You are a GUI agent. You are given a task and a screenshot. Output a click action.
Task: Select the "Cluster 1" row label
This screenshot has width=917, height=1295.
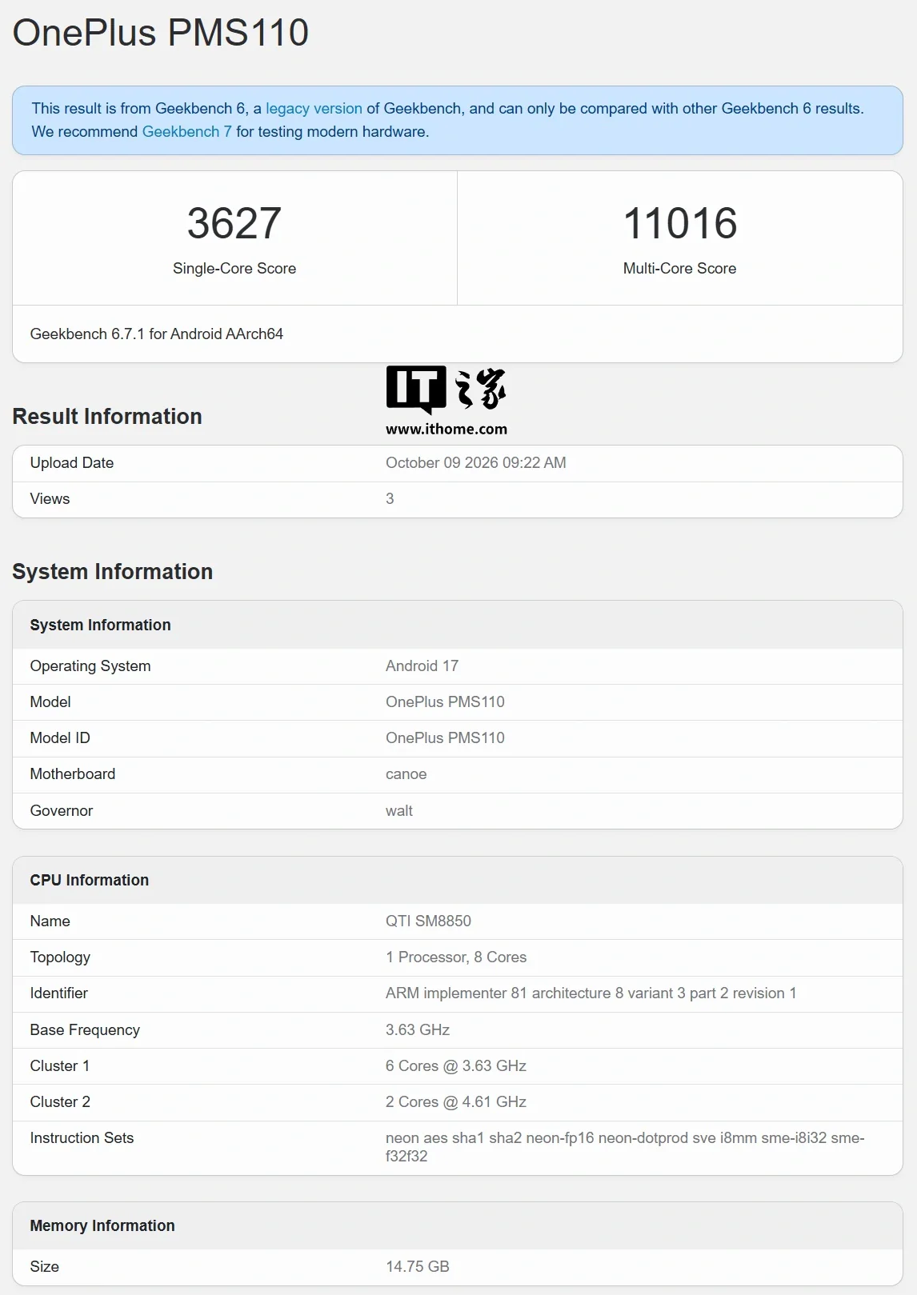60,1066
